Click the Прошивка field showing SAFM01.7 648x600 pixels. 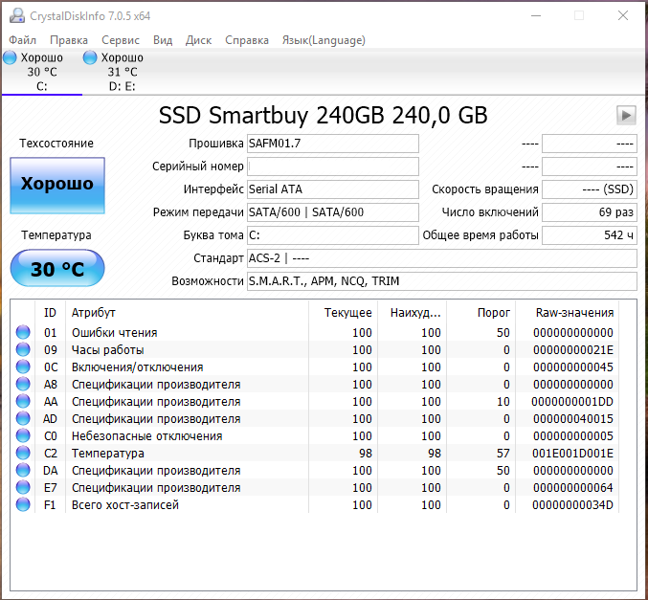(x=332, y=144)
